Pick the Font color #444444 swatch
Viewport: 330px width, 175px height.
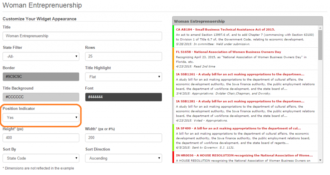pos(123,97)
